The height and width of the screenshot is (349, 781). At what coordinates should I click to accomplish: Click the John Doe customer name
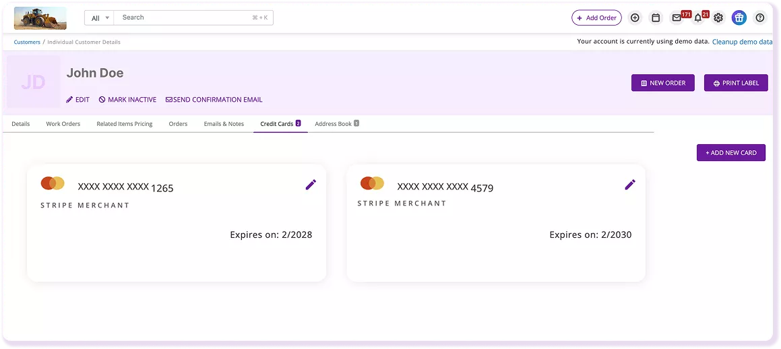(95, 73)
